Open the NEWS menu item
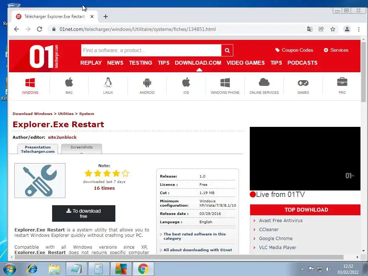 click(x=115, y=63)
